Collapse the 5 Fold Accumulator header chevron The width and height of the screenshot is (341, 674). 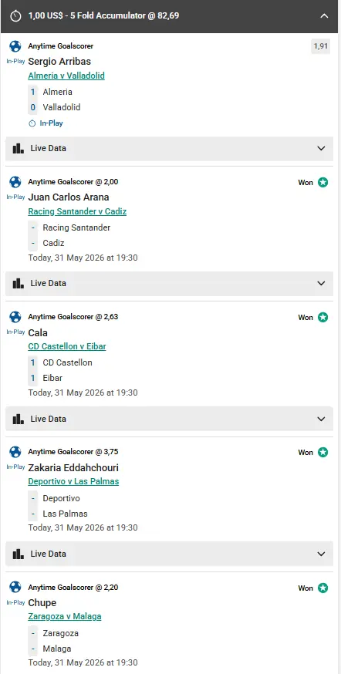pyautogui.click(x=325, y=16)
